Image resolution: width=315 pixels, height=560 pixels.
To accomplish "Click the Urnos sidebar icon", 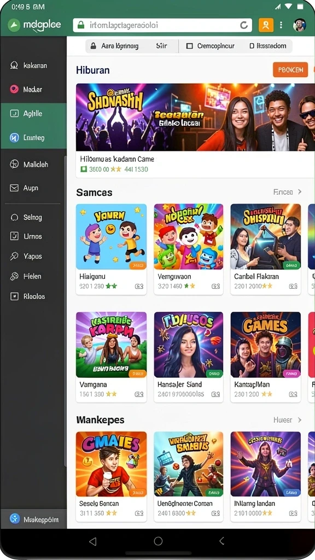I will pos(14,236).
